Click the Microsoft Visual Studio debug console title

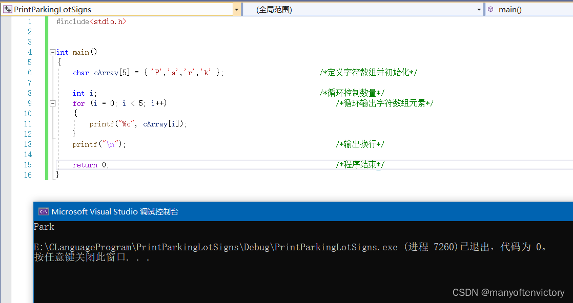(x=115, y=211)
